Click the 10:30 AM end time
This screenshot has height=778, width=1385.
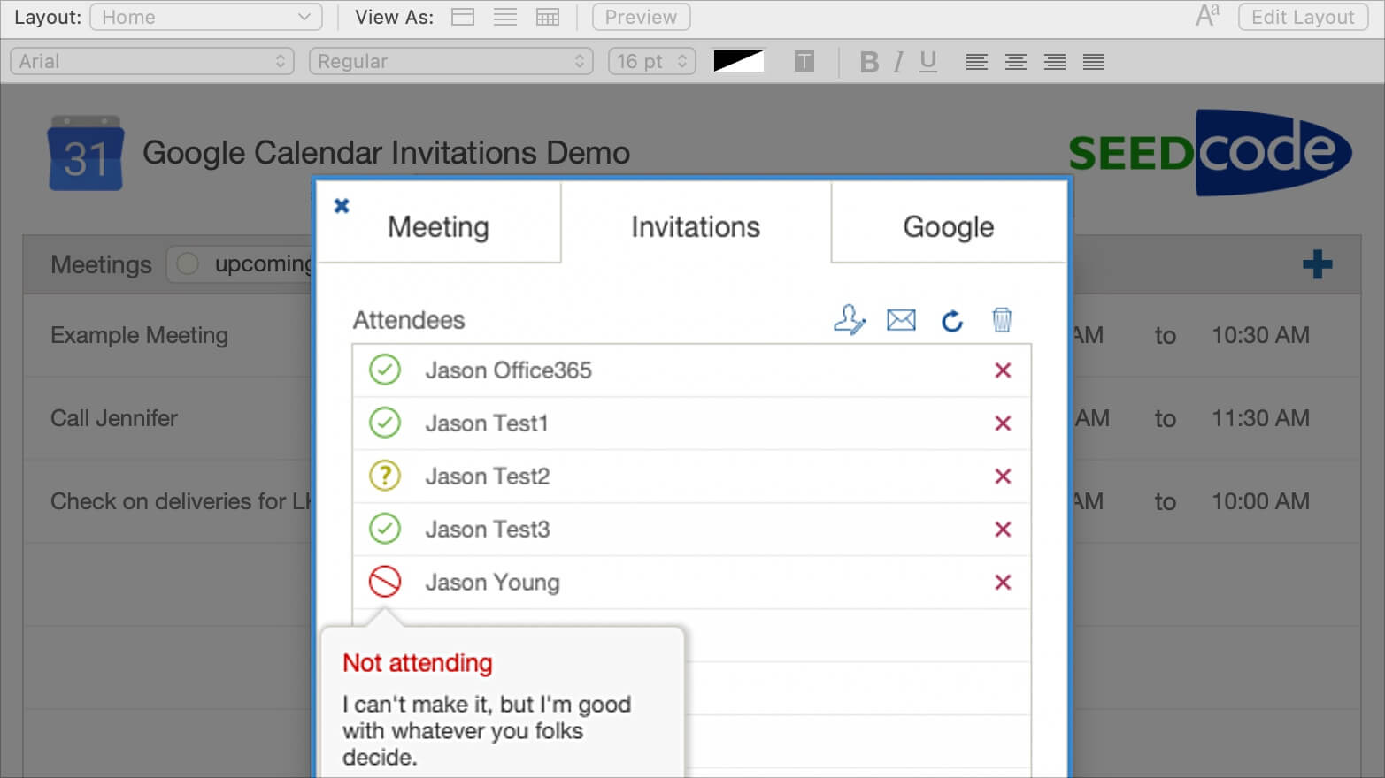(x=1260, y=335)
